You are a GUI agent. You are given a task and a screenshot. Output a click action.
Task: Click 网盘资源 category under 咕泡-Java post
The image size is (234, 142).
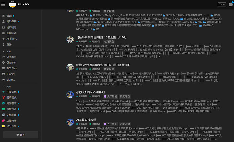95,69
